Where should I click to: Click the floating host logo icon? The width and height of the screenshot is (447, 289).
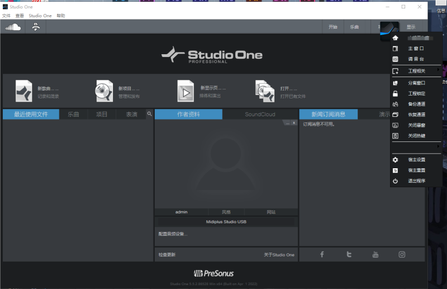point(389,31)
